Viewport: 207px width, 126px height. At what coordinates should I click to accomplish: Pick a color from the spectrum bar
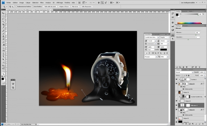(189, 23)
